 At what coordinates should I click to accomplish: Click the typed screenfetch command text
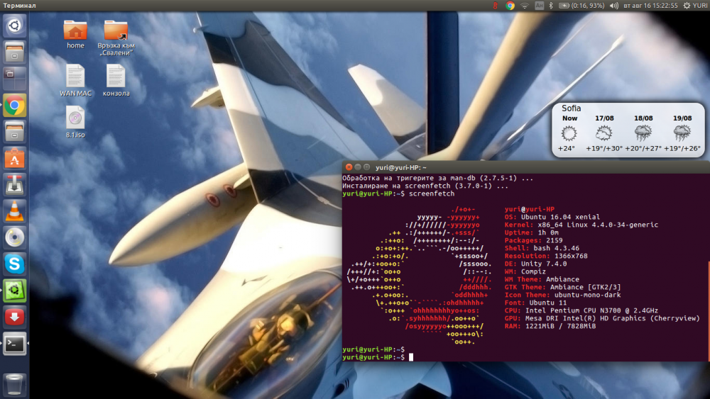tap(432, 194)
